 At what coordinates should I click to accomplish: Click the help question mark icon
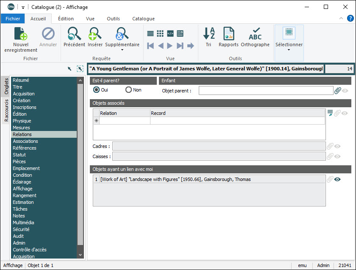[350, 18]
